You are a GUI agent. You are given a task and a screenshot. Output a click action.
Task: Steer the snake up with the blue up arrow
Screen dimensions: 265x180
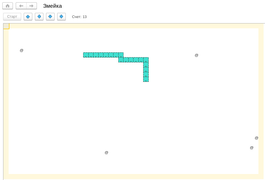coord(28,17)
